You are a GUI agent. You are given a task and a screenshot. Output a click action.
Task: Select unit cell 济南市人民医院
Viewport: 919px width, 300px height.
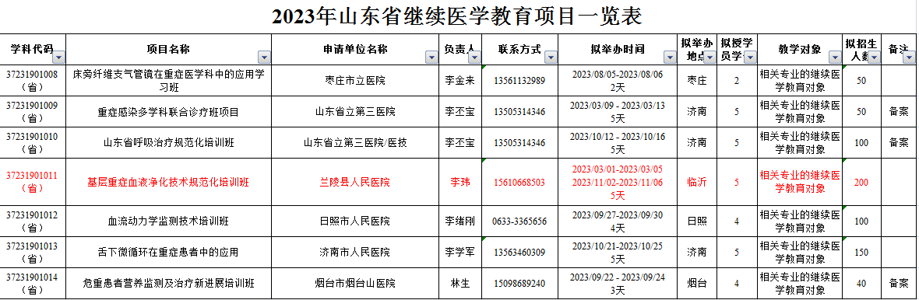pyautogui.click(x=355, y=252)
